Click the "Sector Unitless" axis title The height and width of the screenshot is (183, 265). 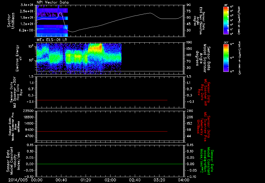[11, 21]
